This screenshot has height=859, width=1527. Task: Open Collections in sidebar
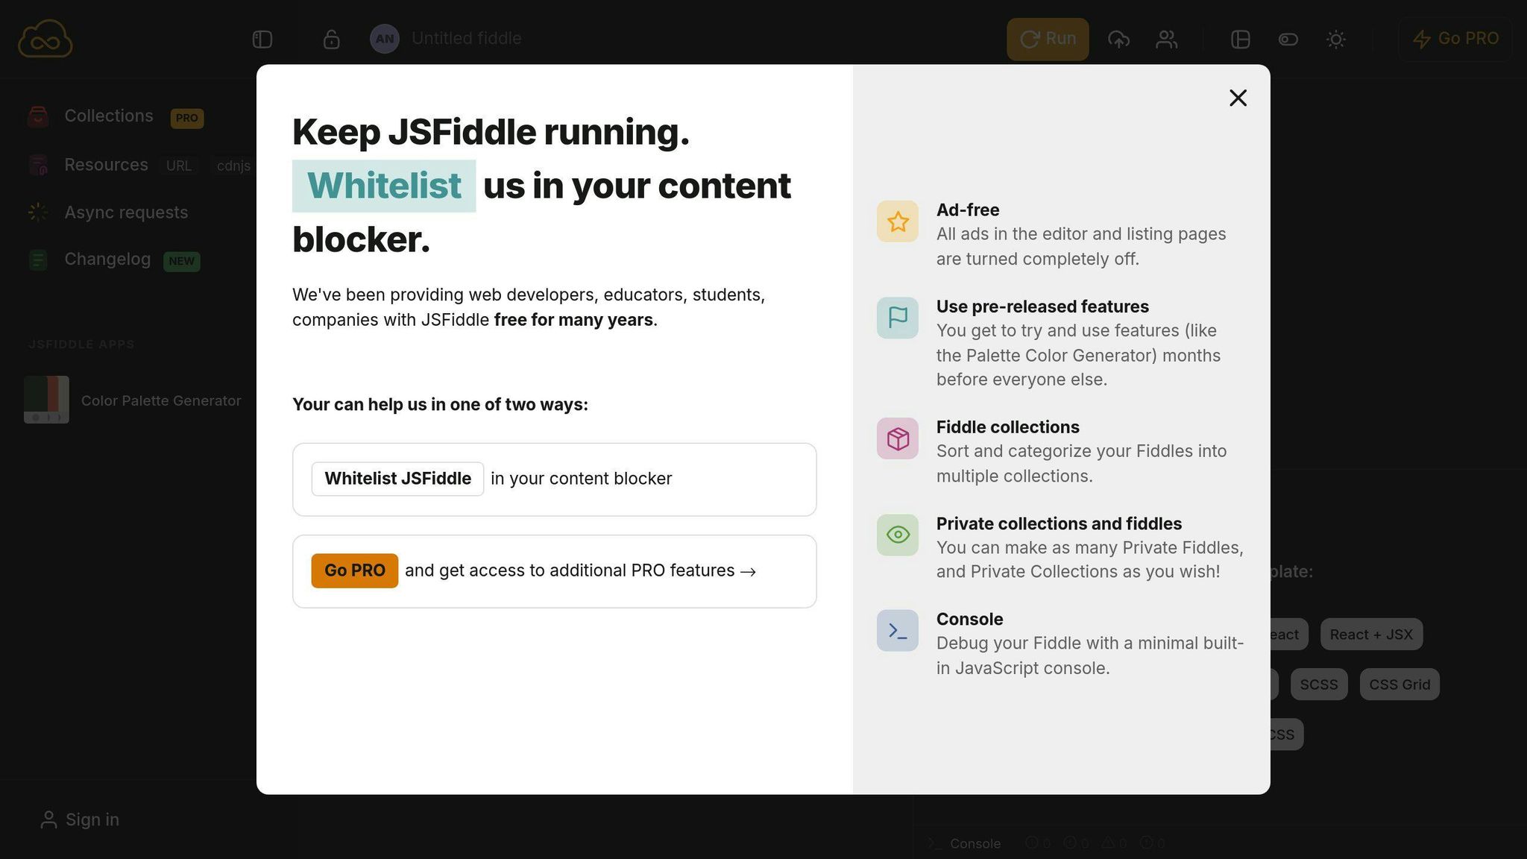(x=109, y=116)
